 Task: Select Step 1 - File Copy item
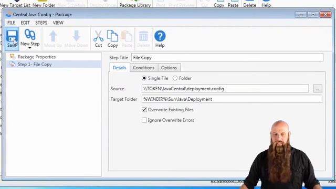pos(54,64)
